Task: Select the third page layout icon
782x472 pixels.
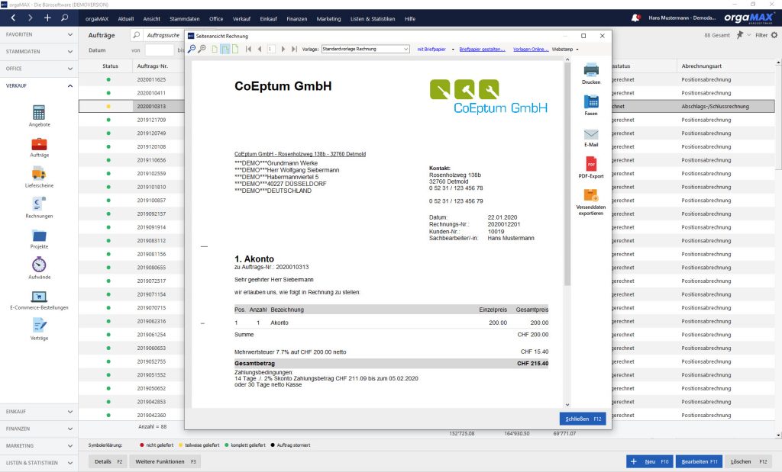Action: coord(235,49)
